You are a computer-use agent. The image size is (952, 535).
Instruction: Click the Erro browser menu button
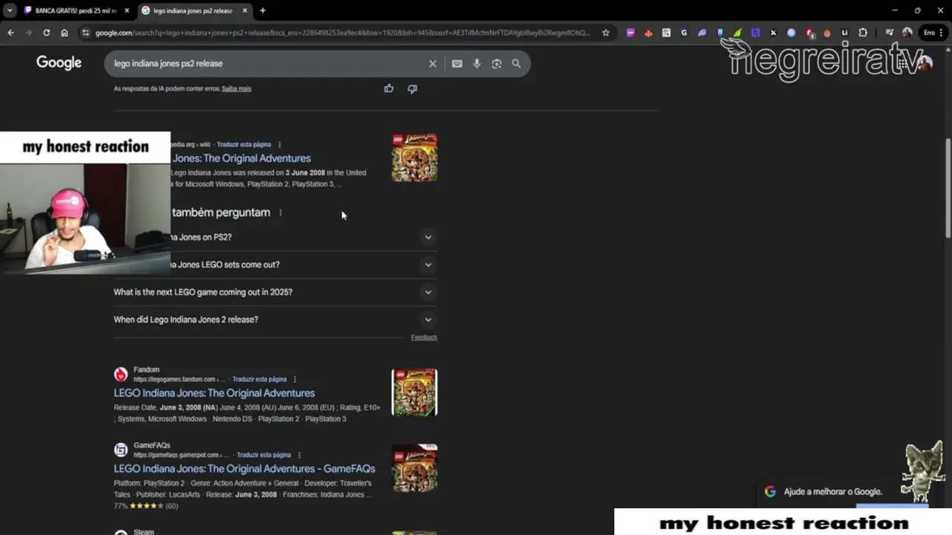pos(932,33)
